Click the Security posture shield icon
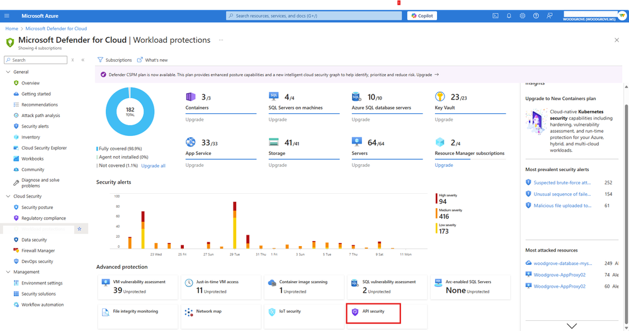The height and width of the screenshot is (331, 629). (16, 208)
